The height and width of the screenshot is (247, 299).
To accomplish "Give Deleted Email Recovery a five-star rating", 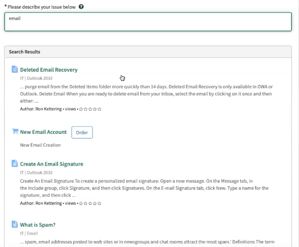I will pyautogui.click(x=99, y=109).
